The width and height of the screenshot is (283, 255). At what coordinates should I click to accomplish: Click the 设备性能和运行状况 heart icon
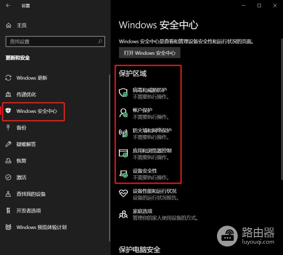click(x=123, y=193)
